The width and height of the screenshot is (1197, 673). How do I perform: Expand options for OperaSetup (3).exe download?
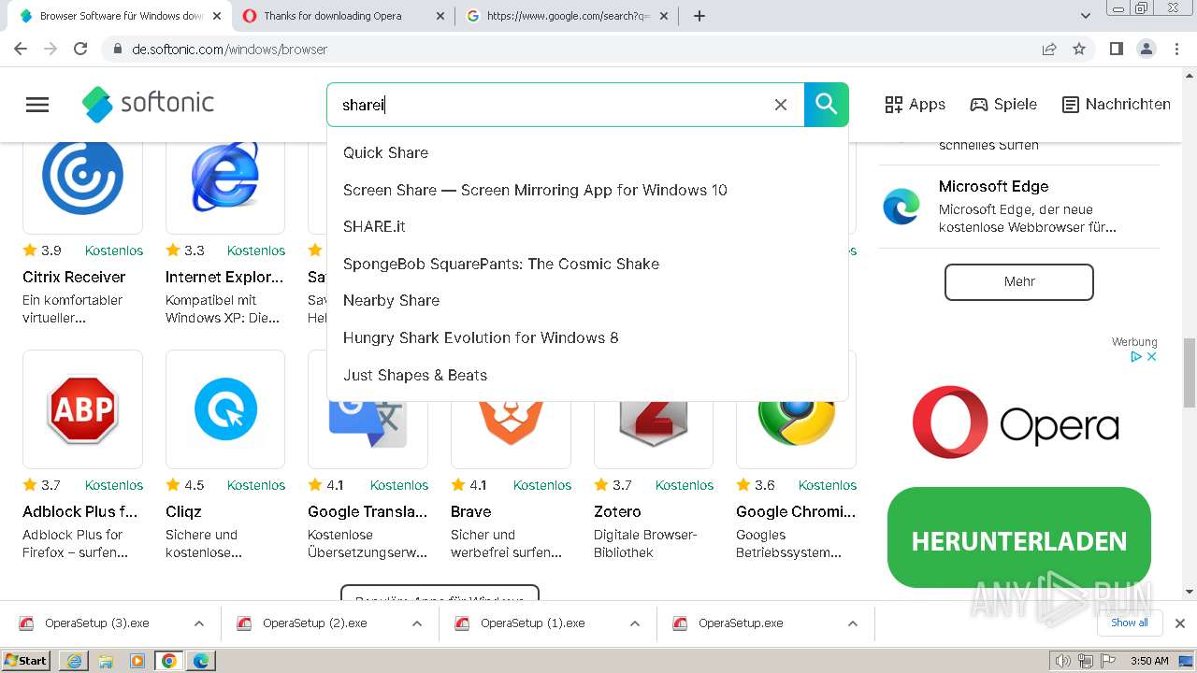(x=199, y=623)
